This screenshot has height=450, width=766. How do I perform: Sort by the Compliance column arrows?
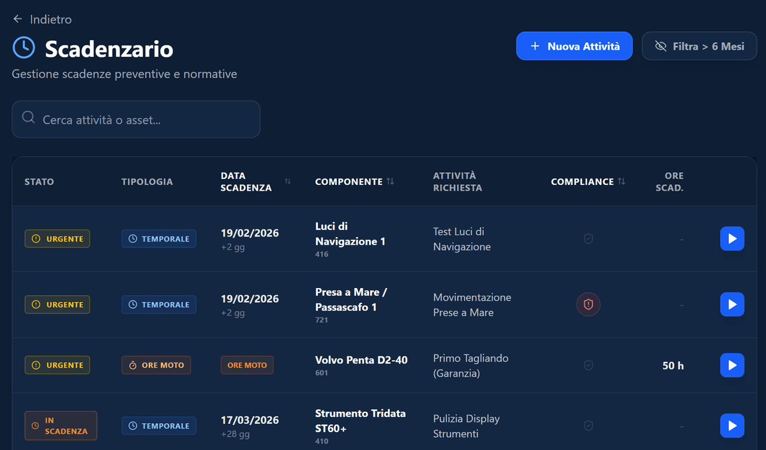(622, 181)
